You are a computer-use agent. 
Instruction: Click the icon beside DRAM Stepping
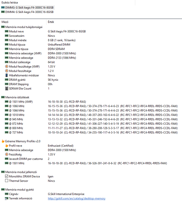tap(7, 84)
